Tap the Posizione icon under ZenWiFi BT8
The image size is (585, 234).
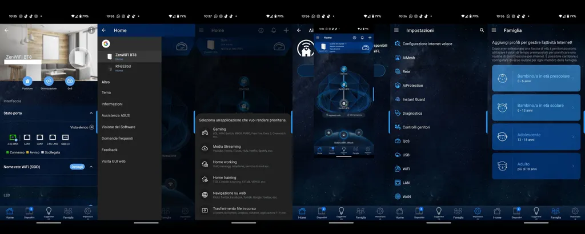[x=27, y=81]
